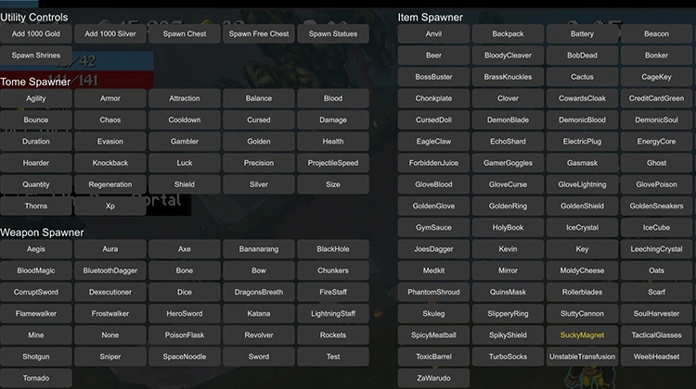Spawn the Chunkers weapon

coord(333,270)
